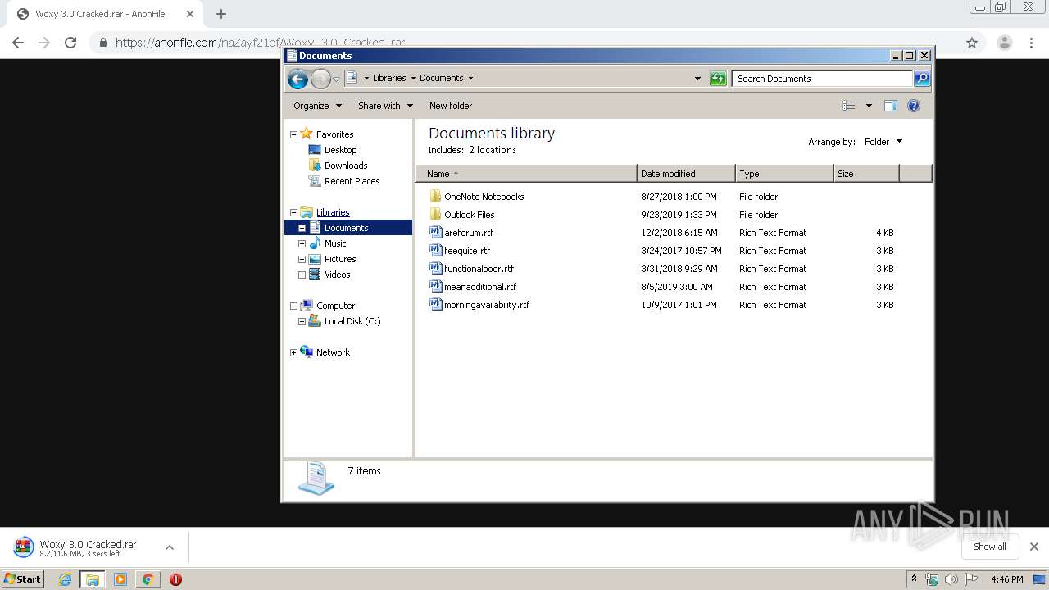Sort files by Type column

[784, 174]
